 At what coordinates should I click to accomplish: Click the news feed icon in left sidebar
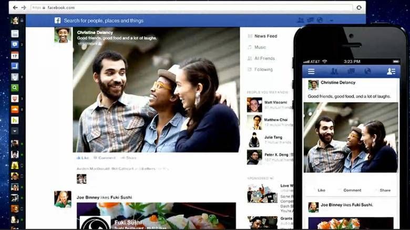point(15,34)
